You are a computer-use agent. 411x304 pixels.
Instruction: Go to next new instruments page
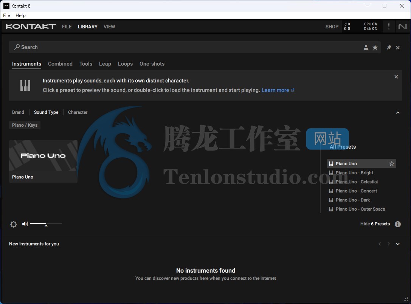tap(388, 244)
